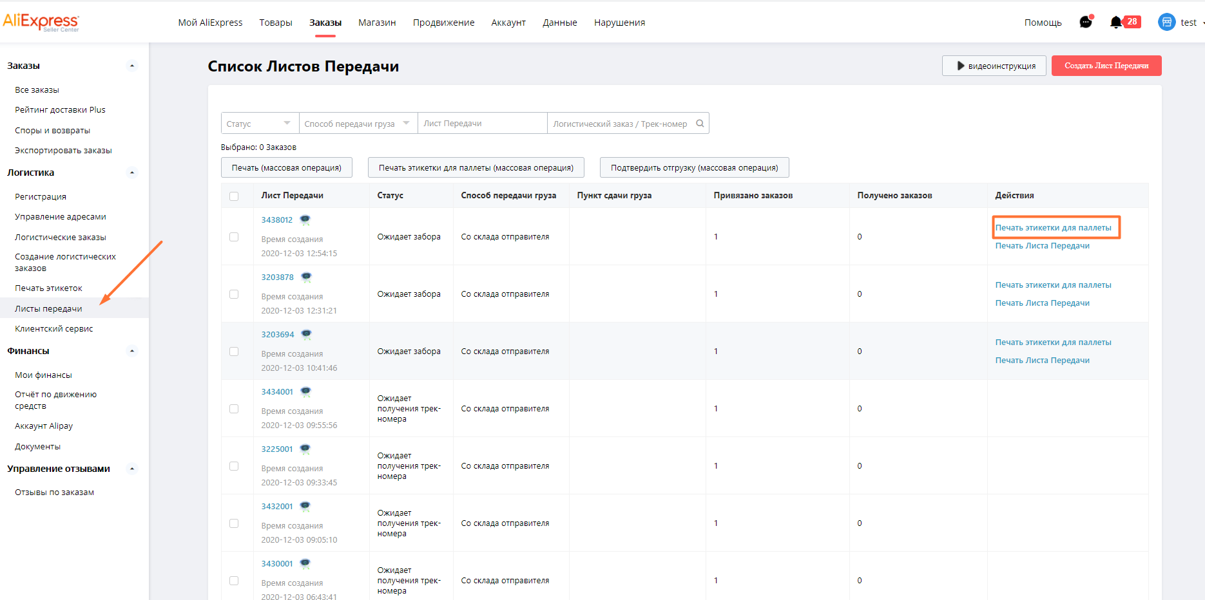
Task: Open the Заказы top menu
Action: pyautogui.click(x=325, y=23)
